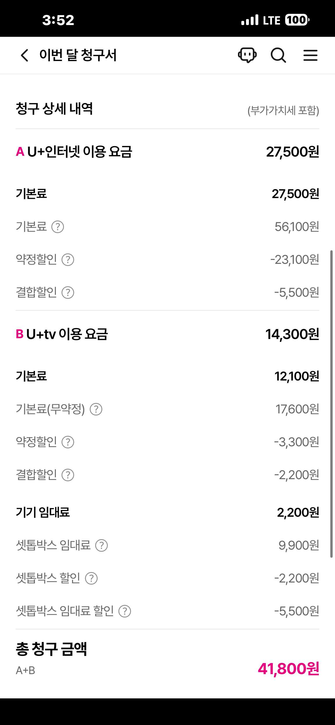Screen dimensions: 335x725
Task: Show help for internet 기본료 item
Action: (58, 227)
